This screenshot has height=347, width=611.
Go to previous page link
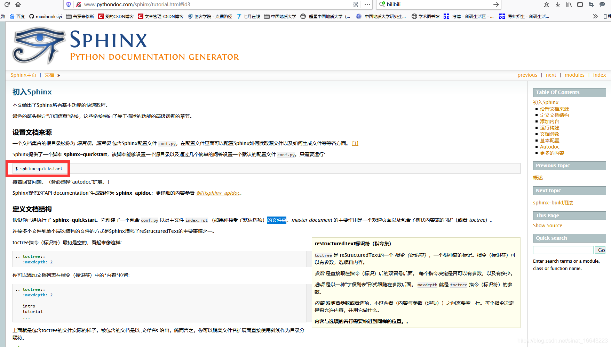[x=527, y=75]
